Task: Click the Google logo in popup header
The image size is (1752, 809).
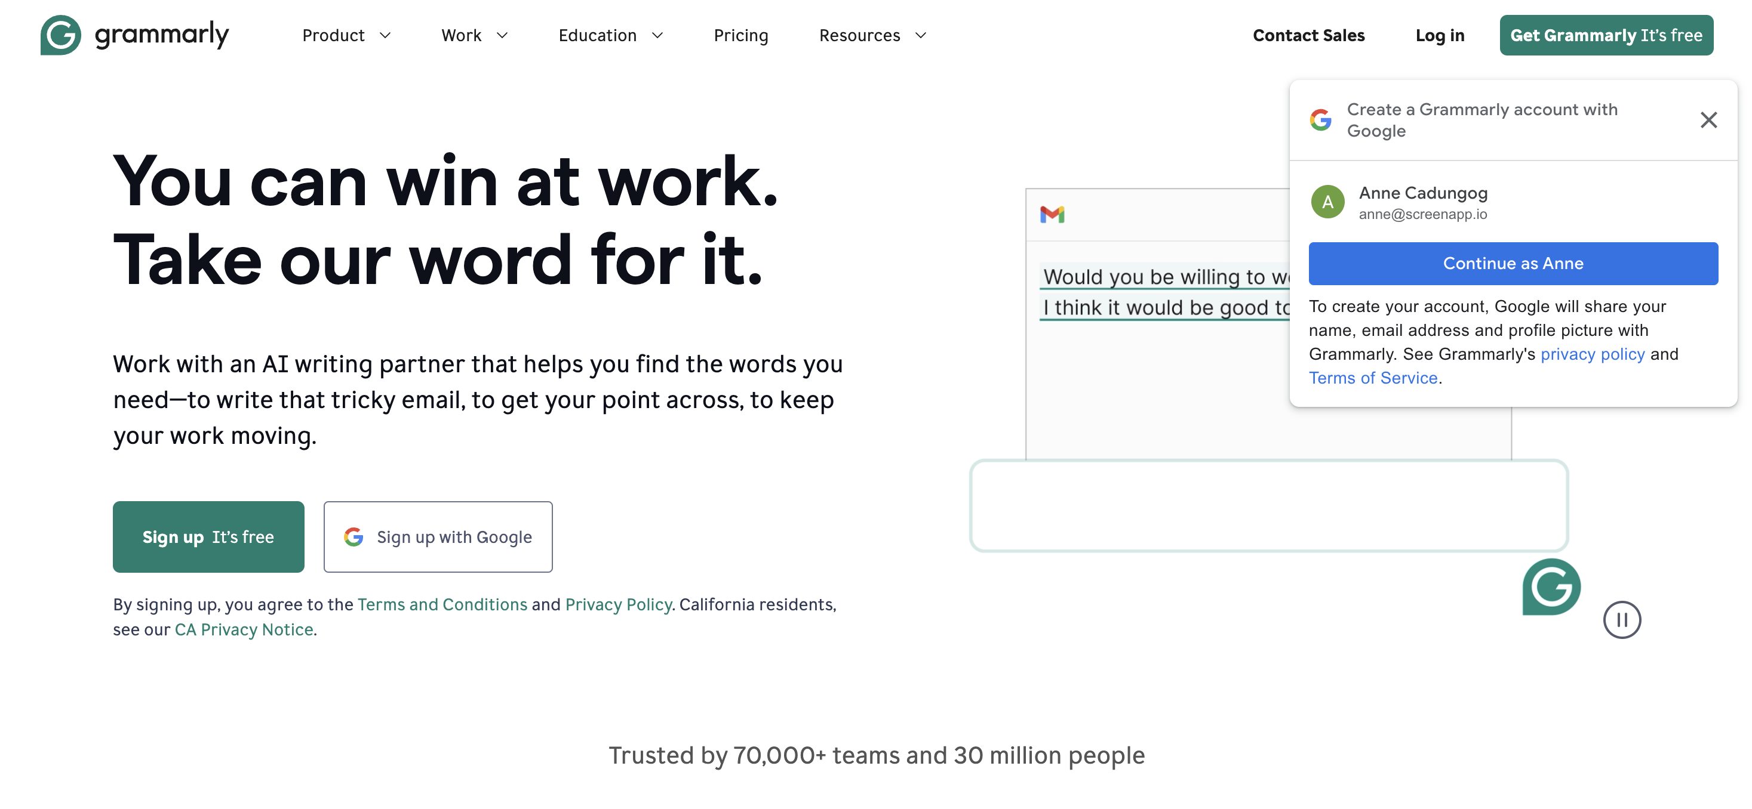Action: click(1320, 121)
